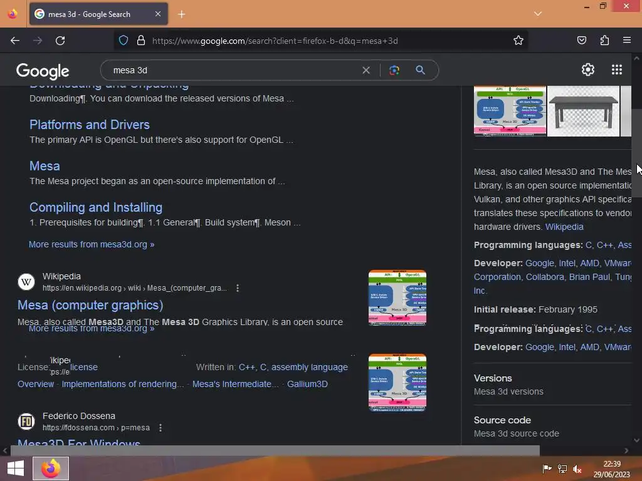Click the browser forward arrow
Screen dimensions: 642x481
[x=38, y=41]
